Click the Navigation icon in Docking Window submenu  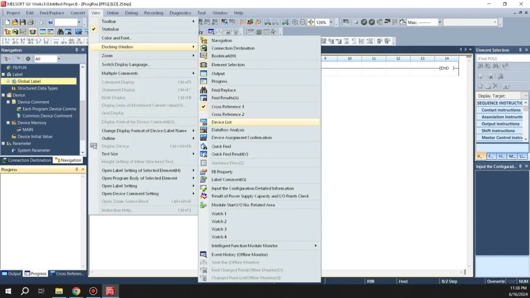click(x=203, y=40)
